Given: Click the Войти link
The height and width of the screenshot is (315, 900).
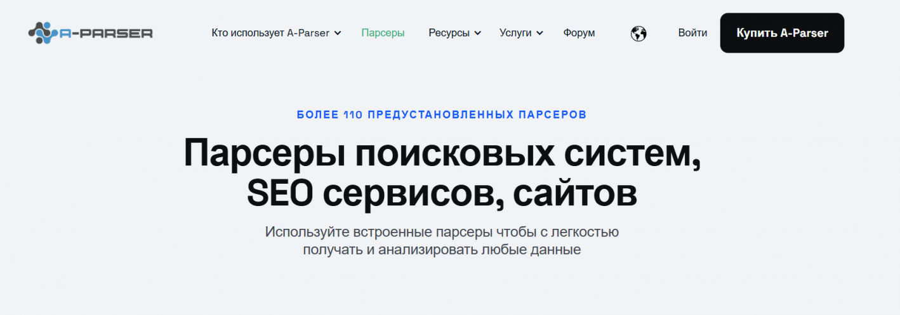Looking at the screenshot, I should coord(692,33).
